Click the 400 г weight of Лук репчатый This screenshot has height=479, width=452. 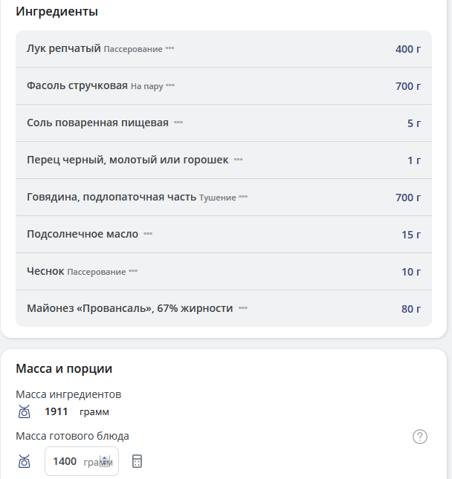click(x=408, y=49)
